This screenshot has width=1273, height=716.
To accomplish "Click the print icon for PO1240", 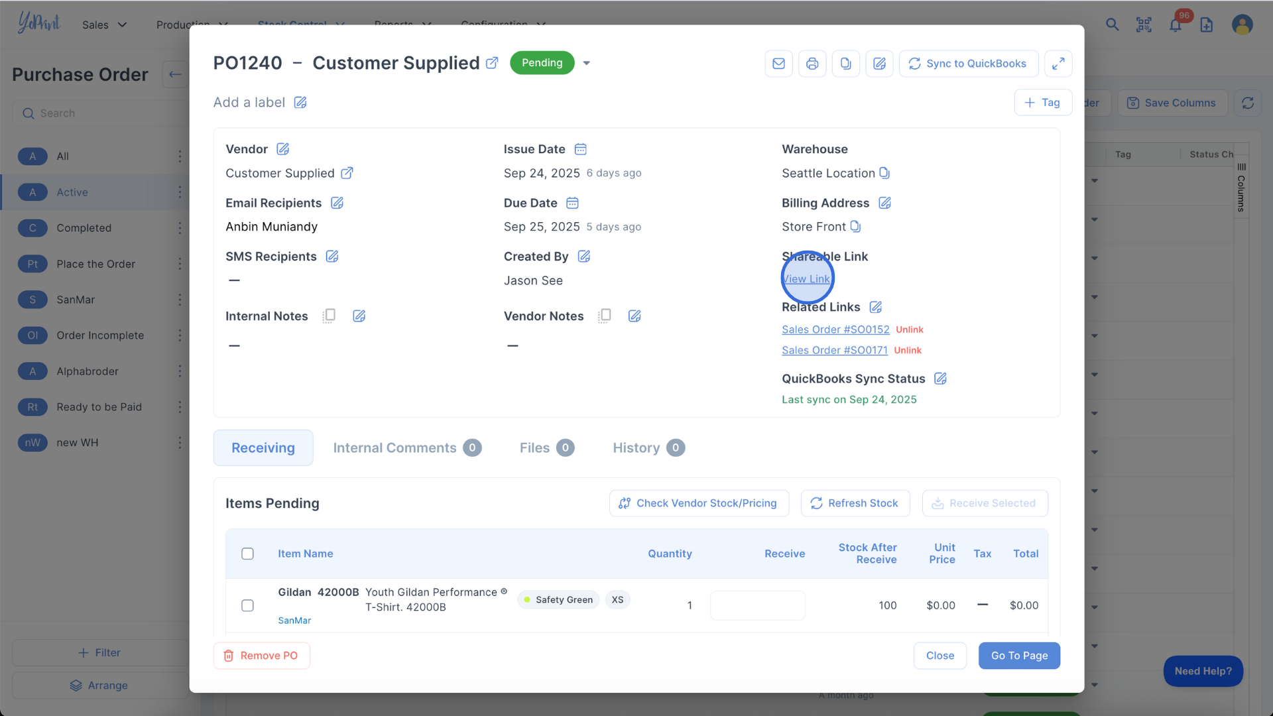I will pos(812,64).
